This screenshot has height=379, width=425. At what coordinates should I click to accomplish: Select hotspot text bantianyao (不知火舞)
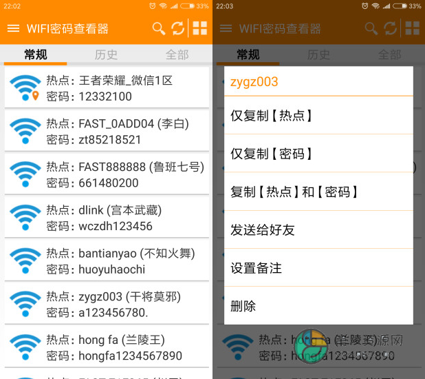137,254
